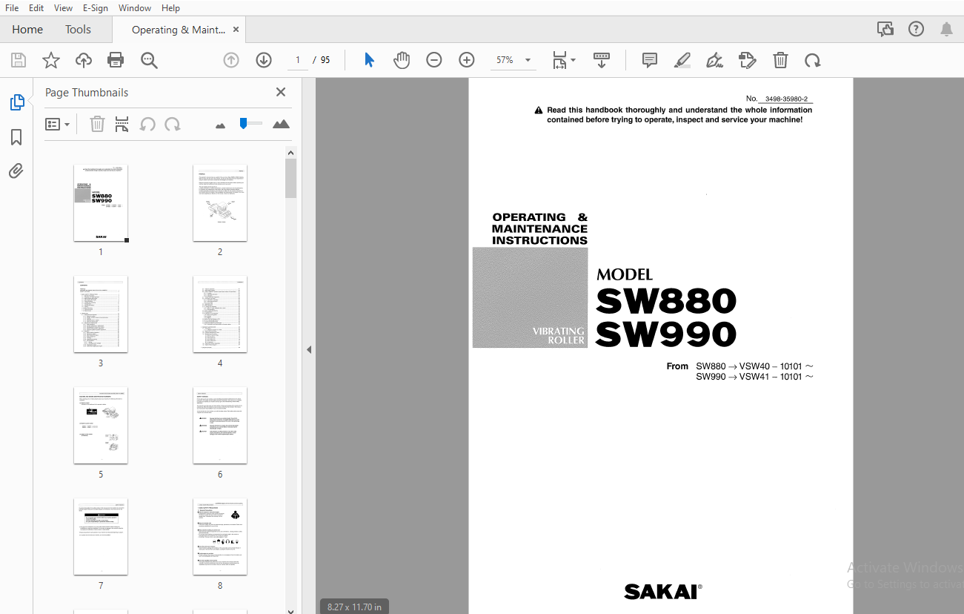
Task: Switch to the Home tab
Action: [x=27, y=30]
